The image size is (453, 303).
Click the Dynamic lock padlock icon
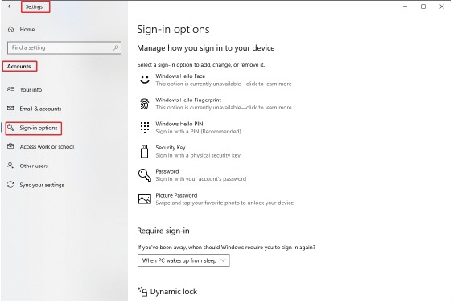tap(142, 292)
